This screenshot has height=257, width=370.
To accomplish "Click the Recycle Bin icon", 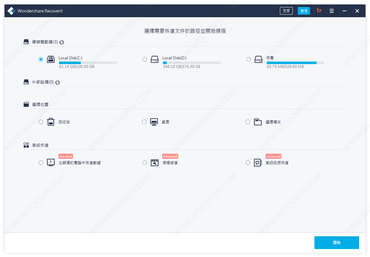I will pos(51,122).
